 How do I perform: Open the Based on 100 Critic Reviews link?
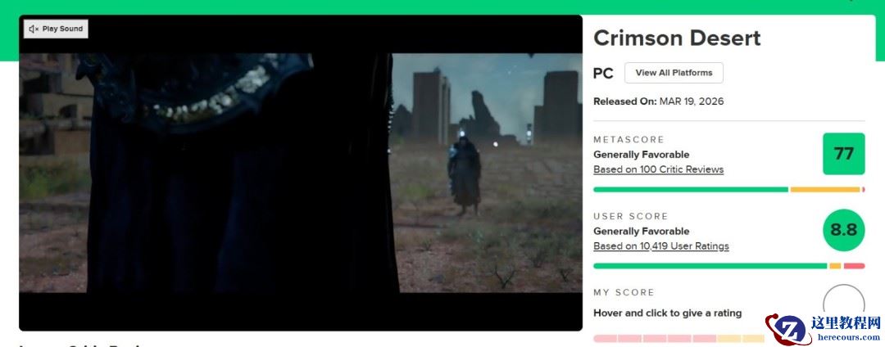658,169
